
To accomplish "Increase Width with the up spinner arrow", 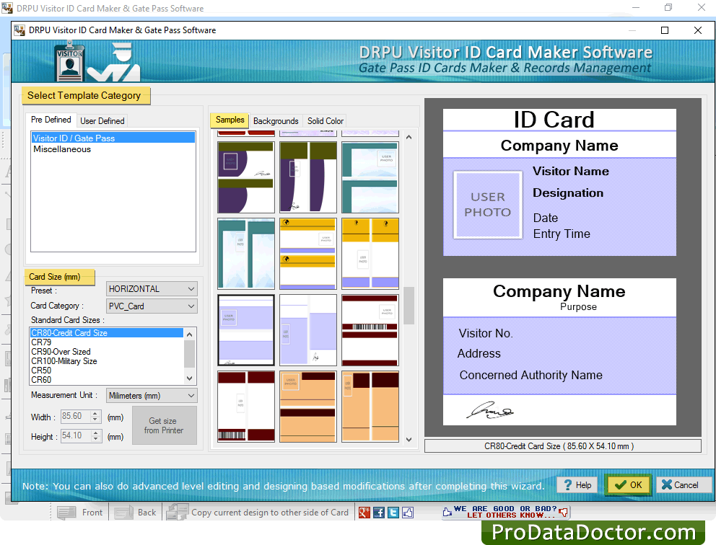I will coord(95,413).
